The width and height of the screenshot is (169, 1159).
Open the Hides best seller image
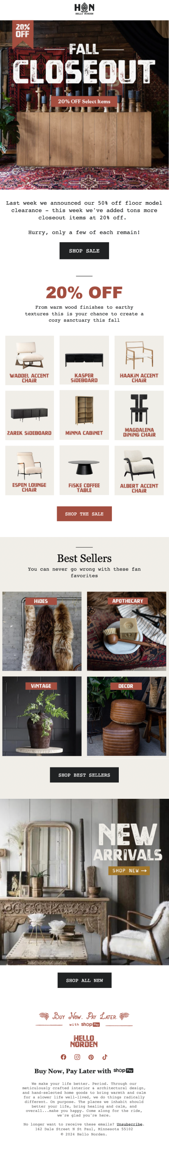point(42,631)
